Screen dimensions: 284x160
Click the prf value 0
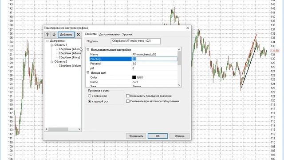(133, 68)
